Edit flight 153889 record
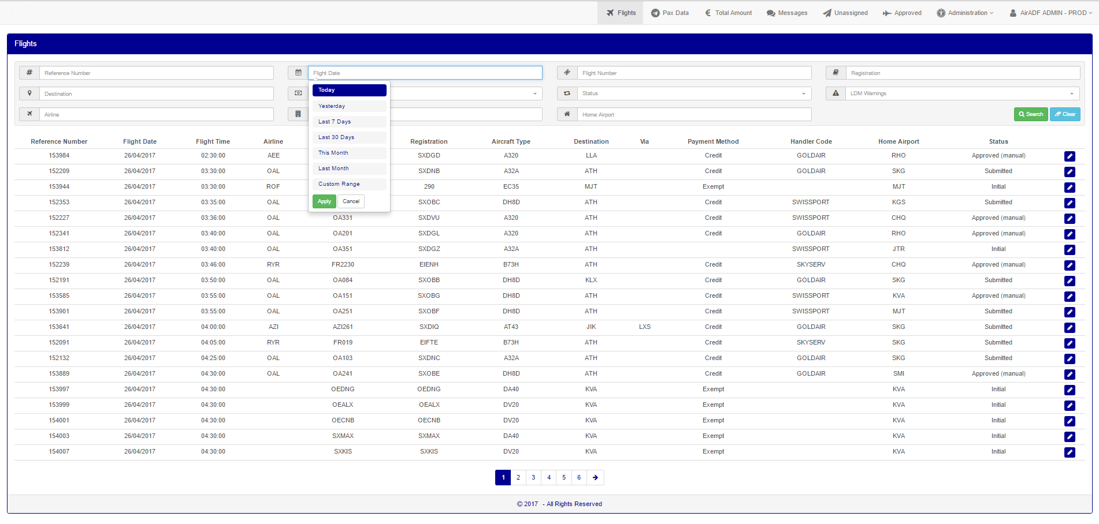Image resolution: width=1099 pixels, height=524 pixels. coord(1070,375)
